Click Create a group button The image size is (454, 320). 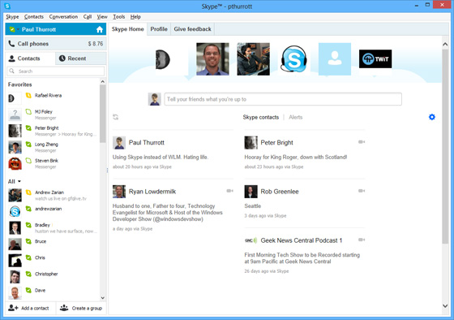pos(81,308)
